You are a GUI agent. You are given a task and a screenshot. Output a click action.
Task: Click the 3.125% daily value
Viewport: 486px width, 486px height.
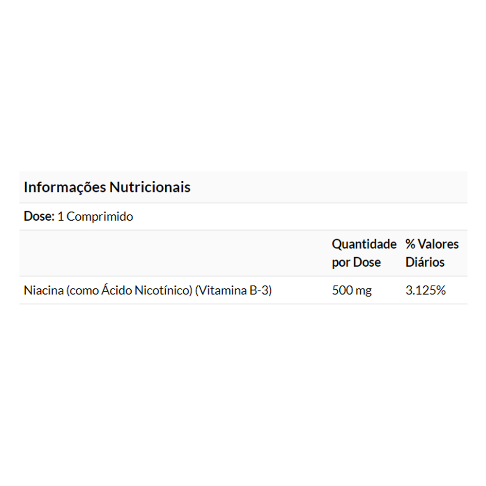click(x=426, y=291)
